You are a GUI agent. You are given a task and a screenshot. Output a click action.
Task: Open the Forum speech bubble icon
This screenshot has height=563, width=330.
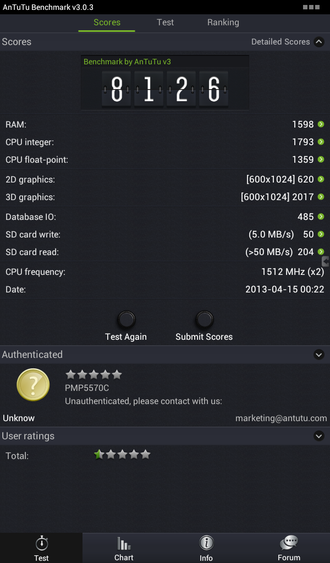pyautogui.click(x=289, y=543)
